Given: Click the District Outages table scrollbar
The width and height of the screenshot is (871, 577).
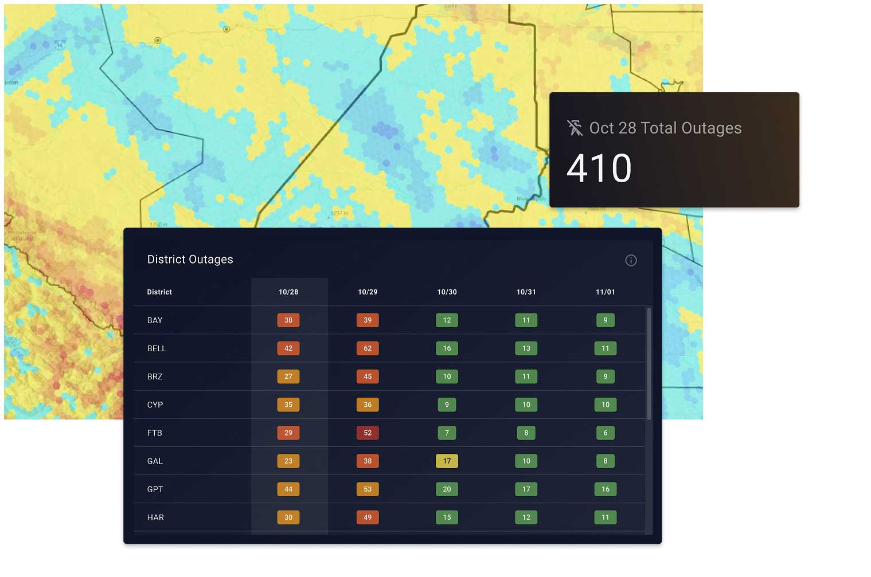Looking at the screenshot, I should click(649, 364).
